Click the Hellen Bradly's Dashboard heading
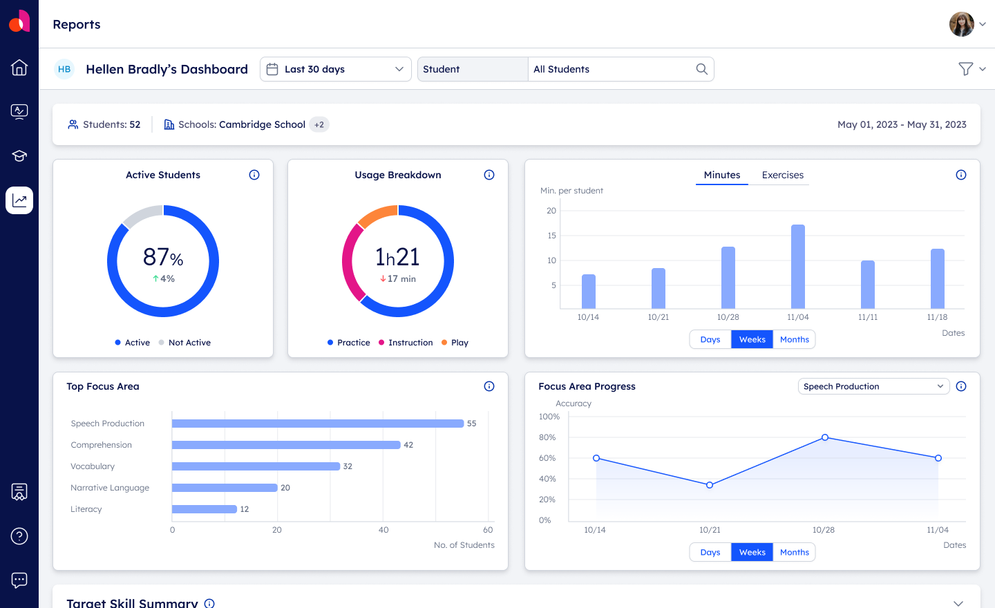The image size is (995, 608). [167, 69]
